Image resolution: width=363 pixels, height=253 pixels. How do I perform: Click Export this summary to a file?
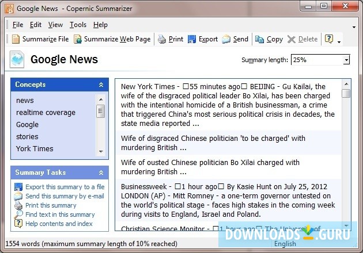click(x=65, y=187)
